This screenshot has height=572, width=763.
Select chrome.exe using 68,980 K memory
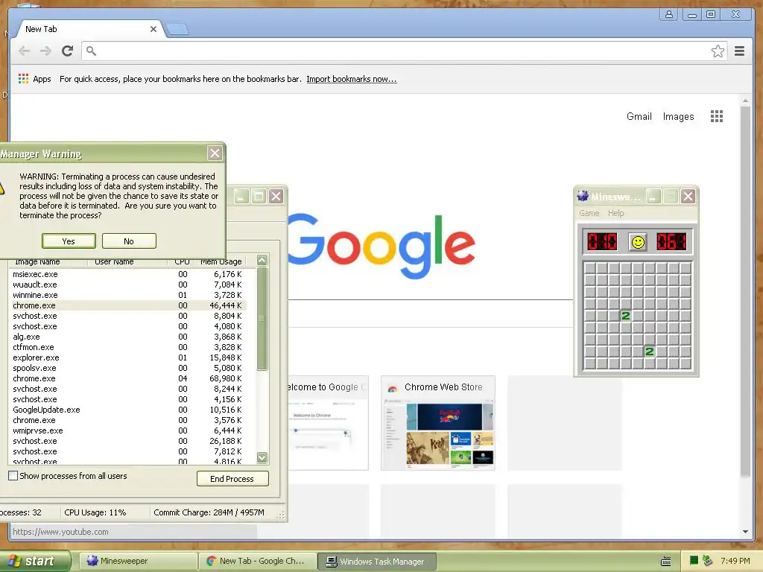click(129, 378)
